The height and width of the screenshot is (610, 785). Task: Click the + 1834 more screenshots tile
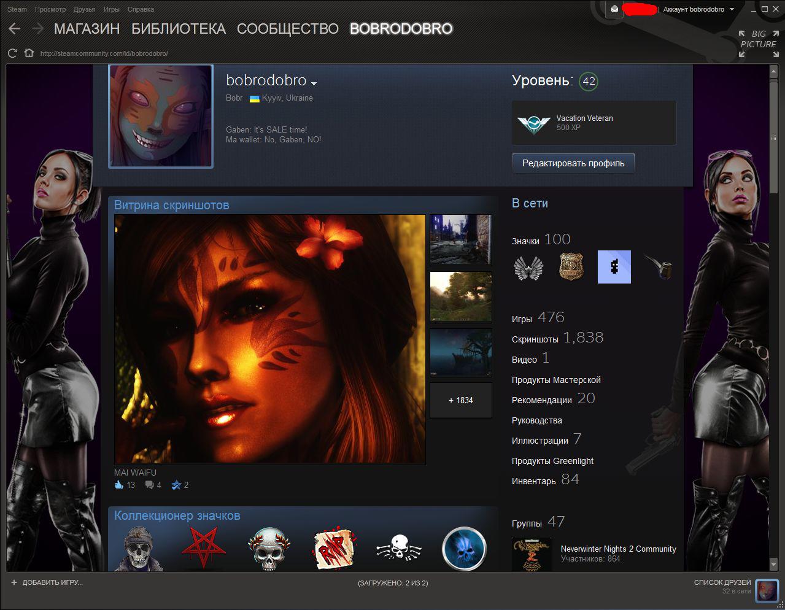(x=461, y=400)
